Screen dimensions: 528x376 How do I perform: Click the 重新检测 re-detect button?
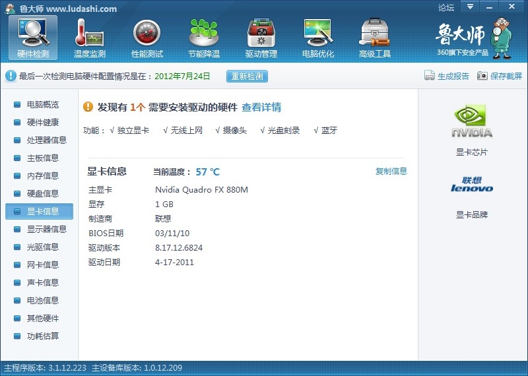(247, 76)
